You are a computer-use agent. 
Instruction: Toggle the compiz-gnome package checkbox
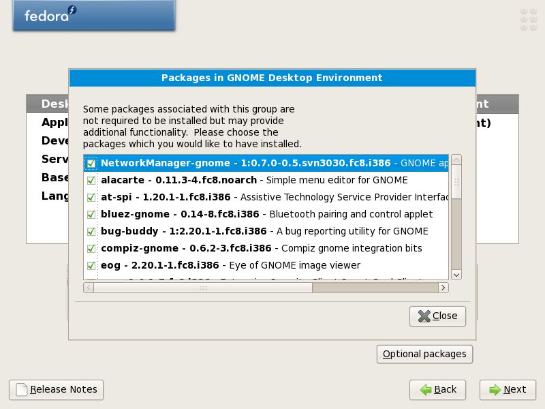91,248
